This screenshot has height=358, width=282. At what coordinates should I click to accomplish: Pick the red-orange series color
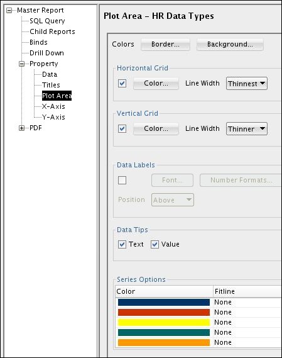[x=164, y=312]
